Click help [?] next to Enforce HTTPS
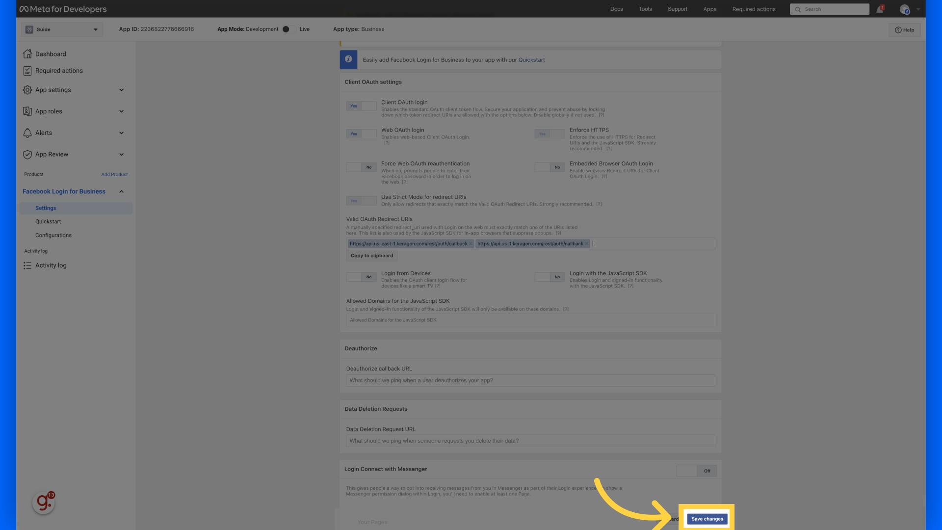The height and width of the screenshot is (530, 942). pyautogui.click(x=609, y=149)
